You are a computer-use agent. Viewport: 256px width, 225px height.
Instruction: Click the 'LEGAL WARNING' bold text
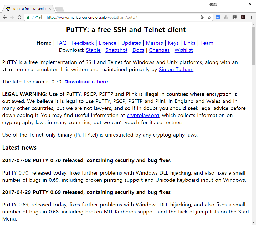coord(24,94)
